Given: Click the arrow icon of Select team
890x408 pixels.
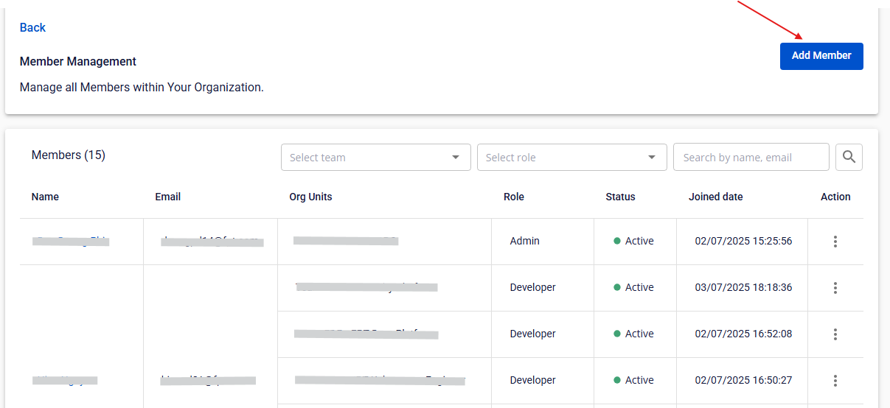Looking at the screenshot, I should [456, 157].
